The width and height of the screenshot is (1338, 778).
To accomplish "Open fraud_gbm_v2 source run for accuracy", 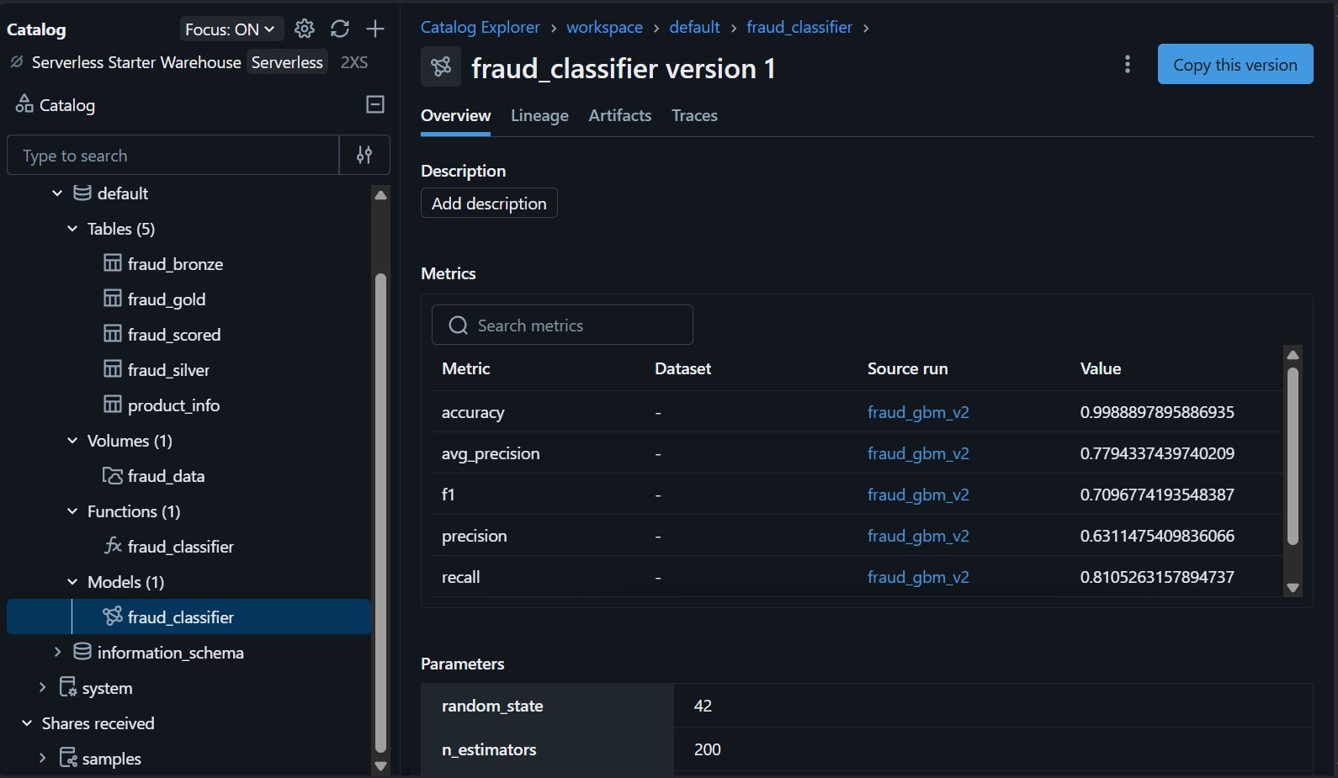I will [x=918, y=412].
